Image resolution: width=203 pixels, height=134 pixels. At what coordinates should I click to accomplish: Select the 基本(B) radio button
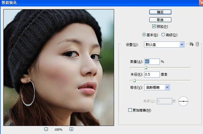144,35
